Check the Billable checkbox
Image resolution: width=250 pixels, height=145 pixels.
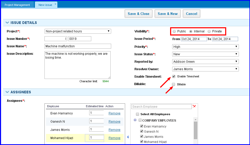(173, 84)
